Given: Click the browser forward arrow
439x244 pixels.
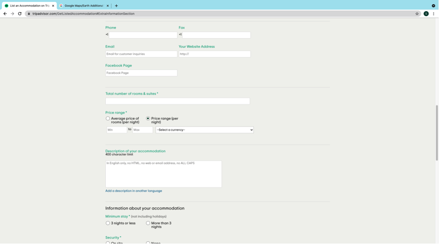Looking at the screenshot, I should 12,14.
